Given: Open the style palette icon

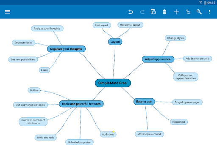Looking at the screenshot, I should tap(153, 12).
